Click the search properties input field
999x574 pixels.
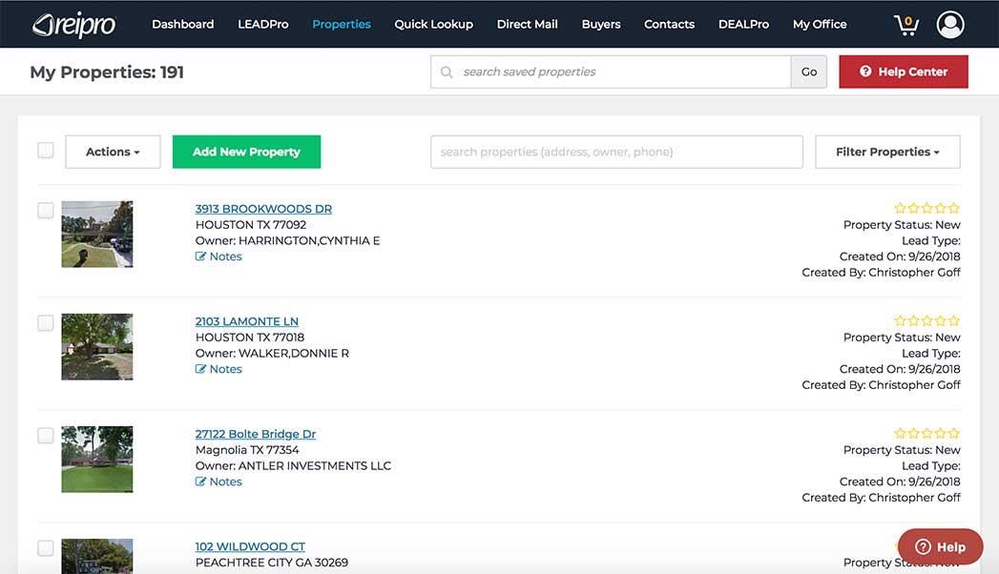616,151
